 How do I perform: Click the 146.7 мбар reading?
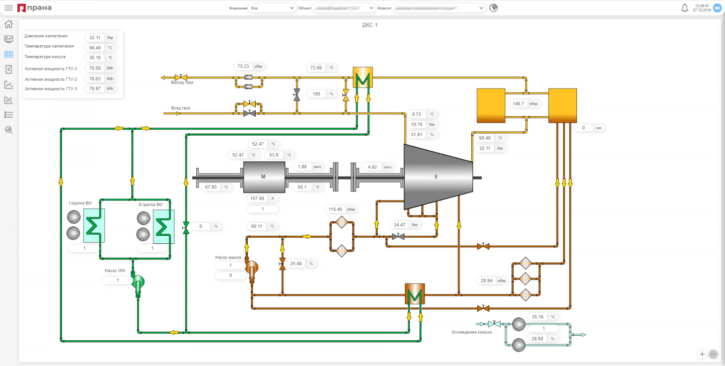tap(525, 104)
